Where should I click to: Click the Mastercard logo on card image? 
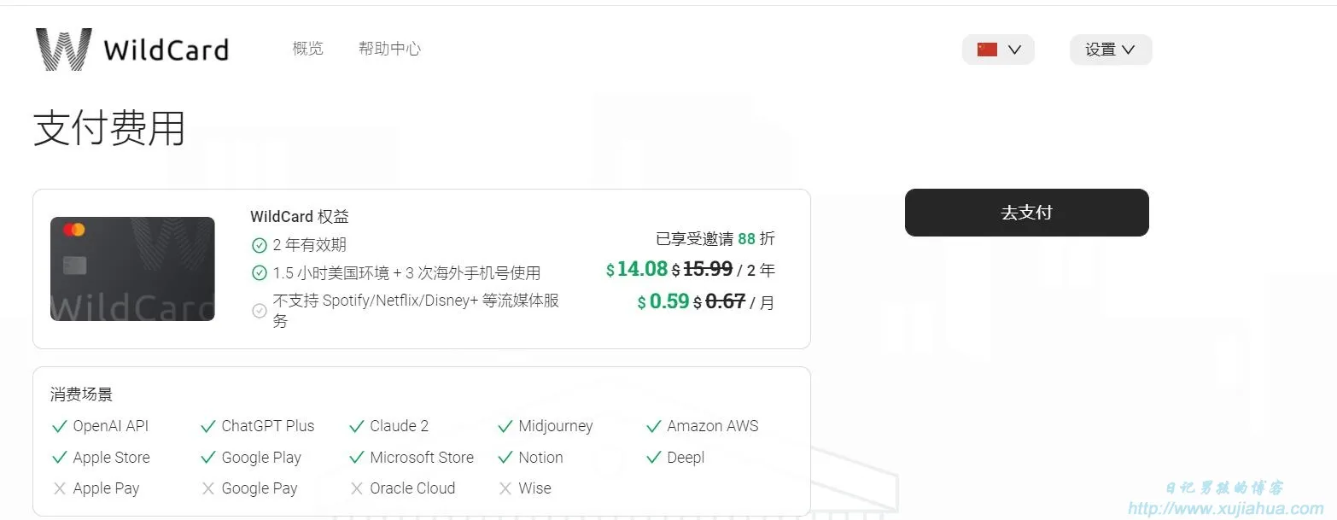tap(73, 230)
